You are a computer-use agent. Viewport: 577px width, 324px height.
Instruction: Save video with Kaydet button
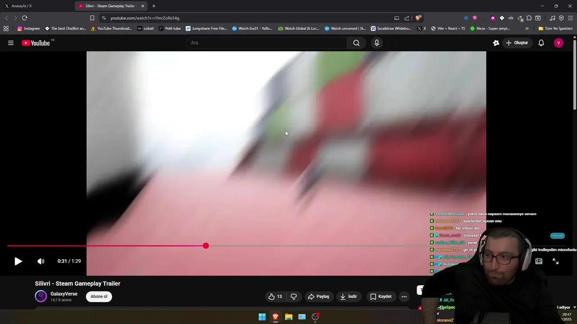(381, 297)
